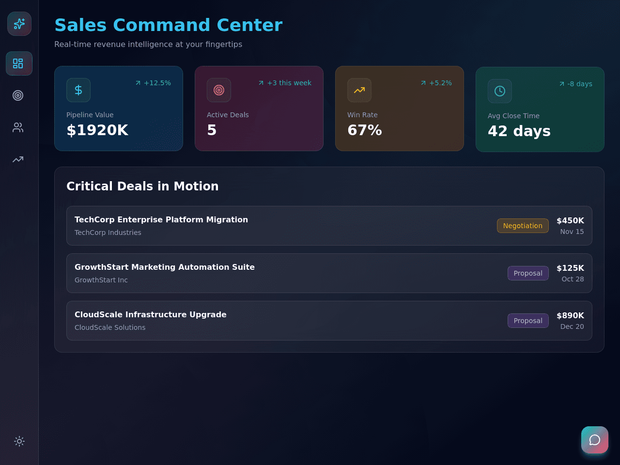Open the target goals icon in sidebar
The width and height of the screenshot is (620, 465).
pyautogui.click(x=18, y=95)
